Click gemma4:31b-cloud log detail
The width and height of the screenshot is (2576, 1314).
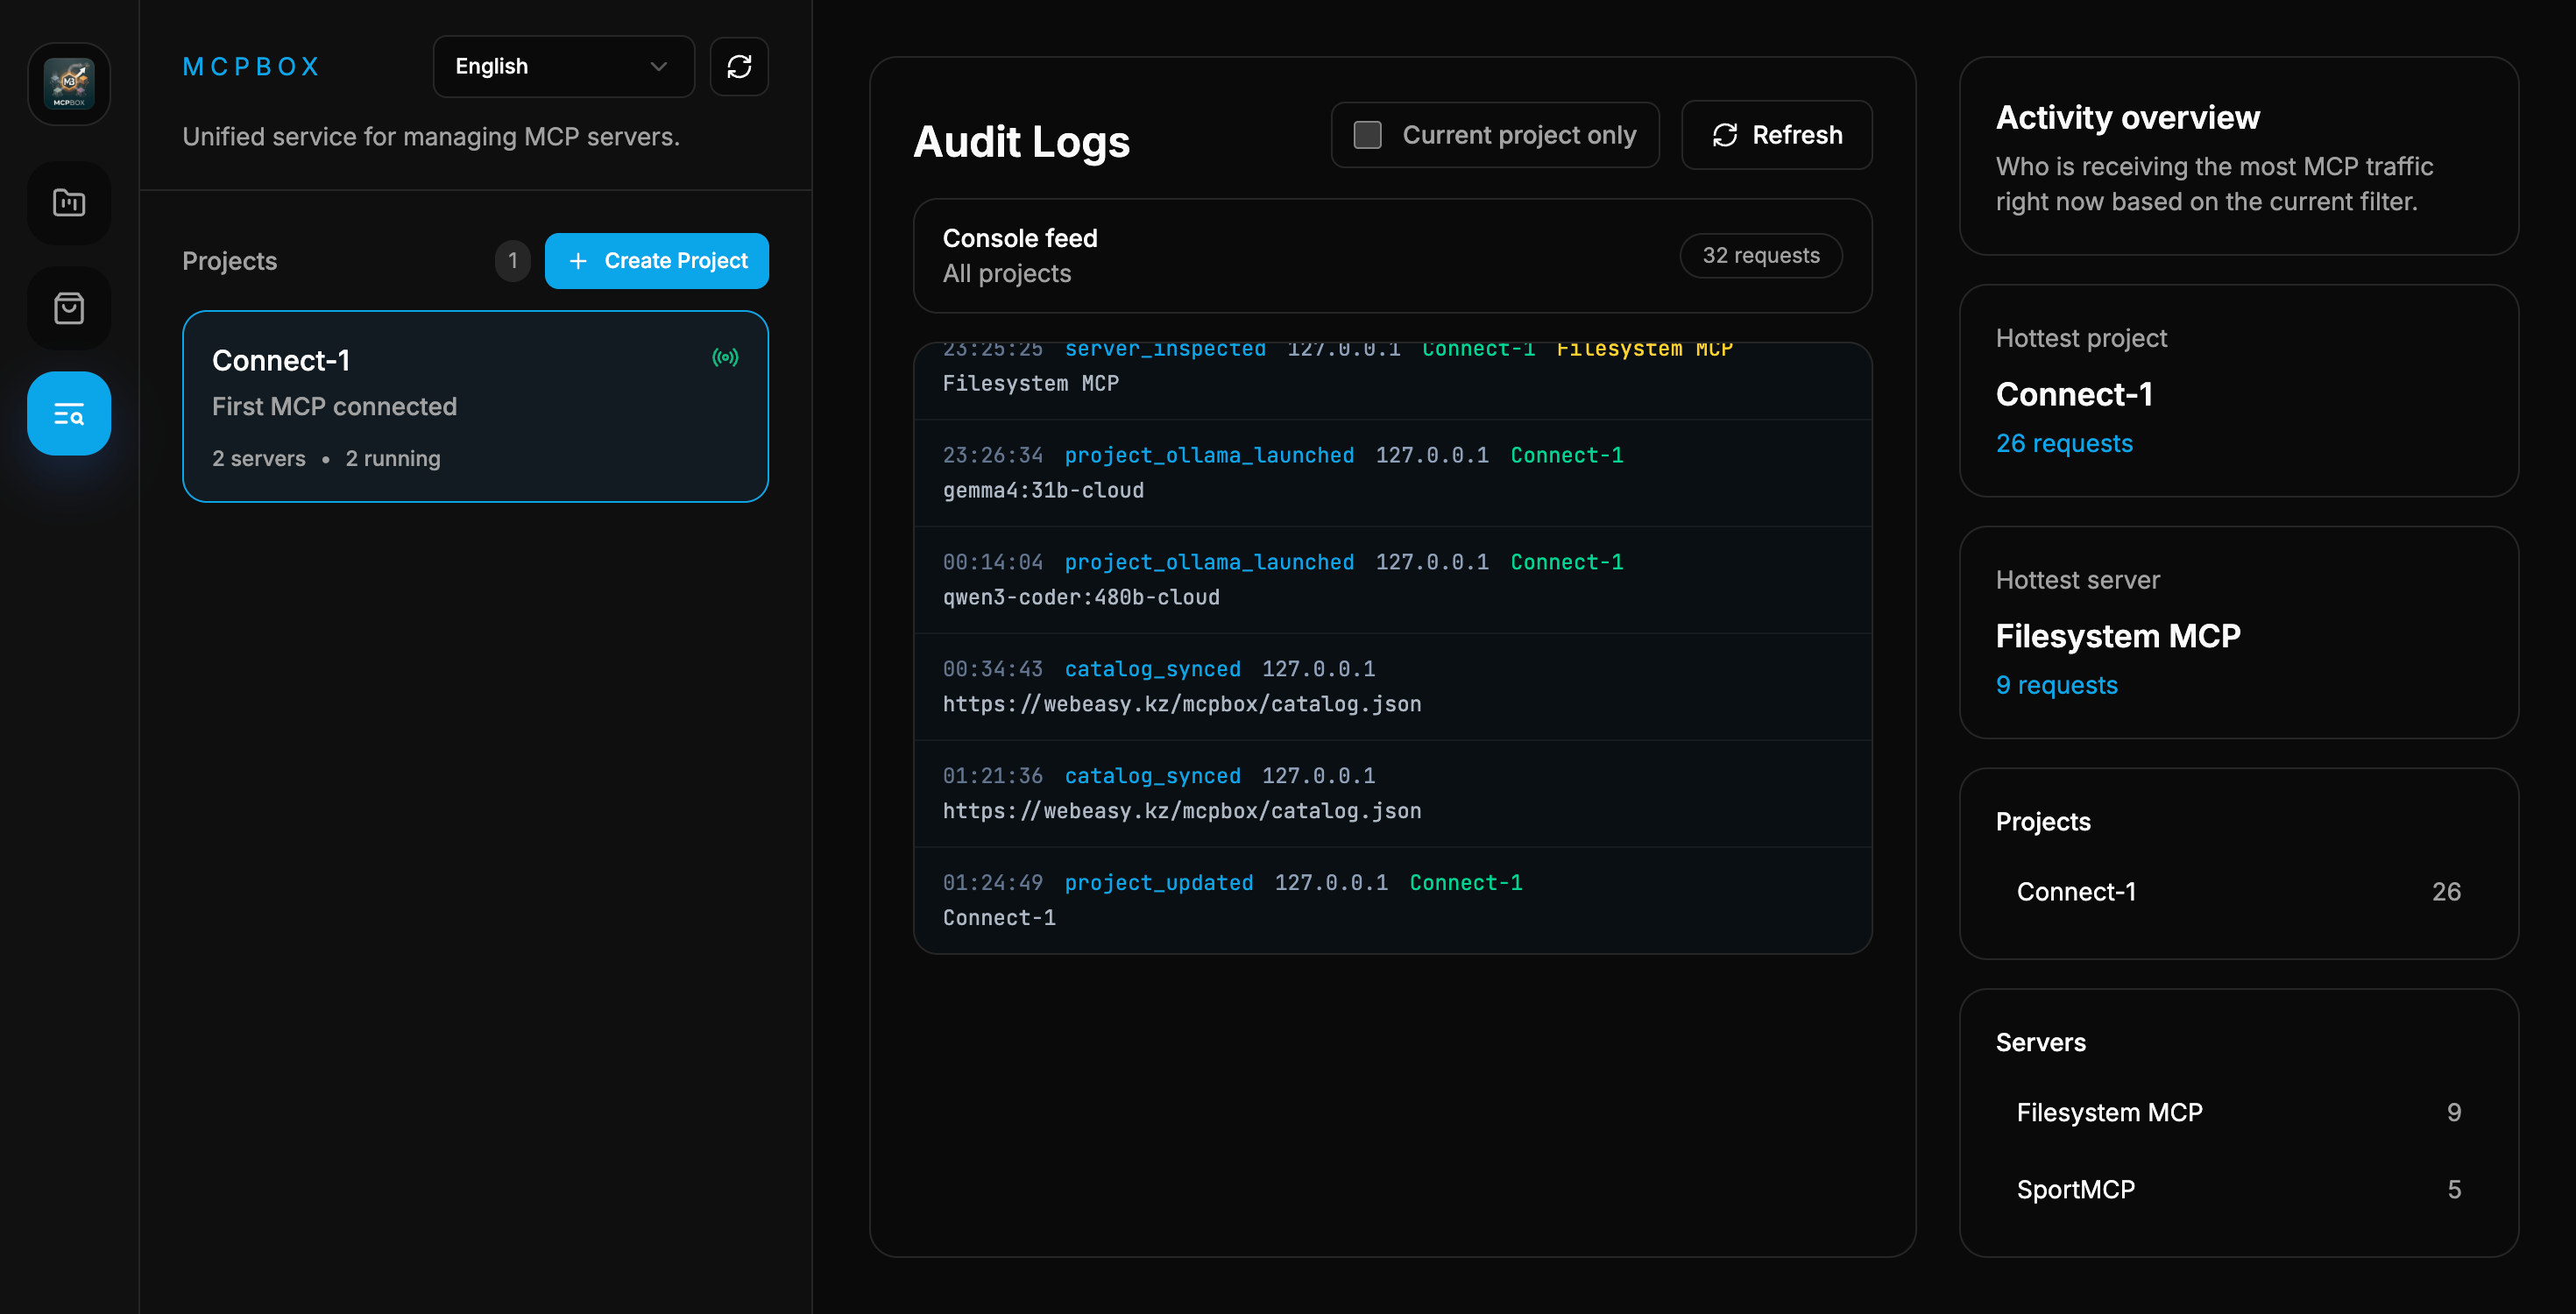pos(1043,490)
